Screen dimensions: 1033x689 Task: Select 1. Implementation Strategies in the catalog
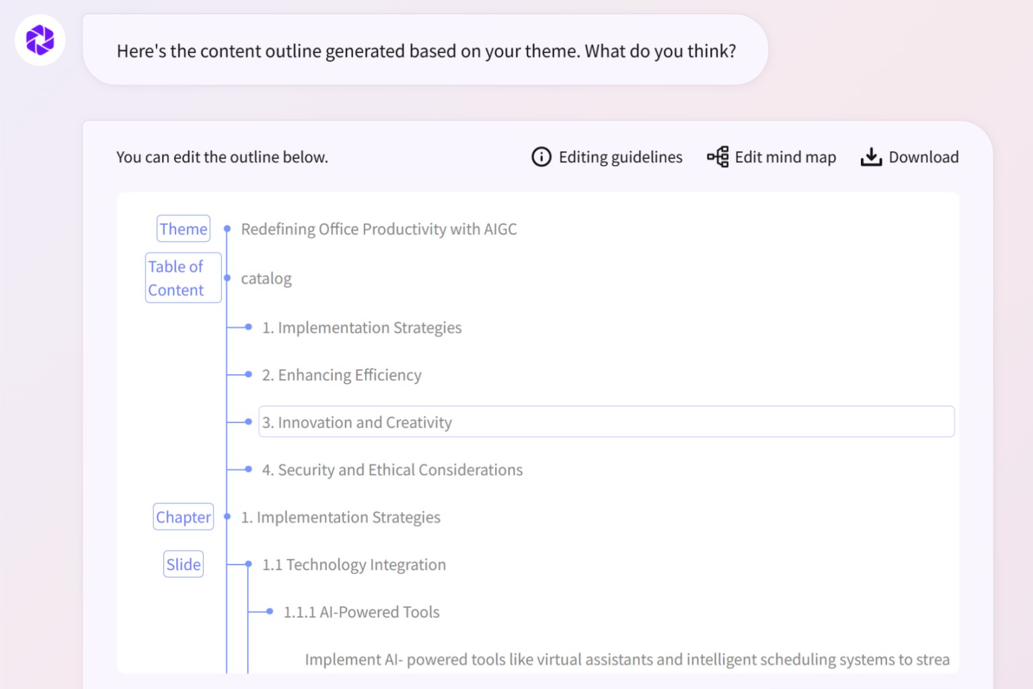pos(361,328)
